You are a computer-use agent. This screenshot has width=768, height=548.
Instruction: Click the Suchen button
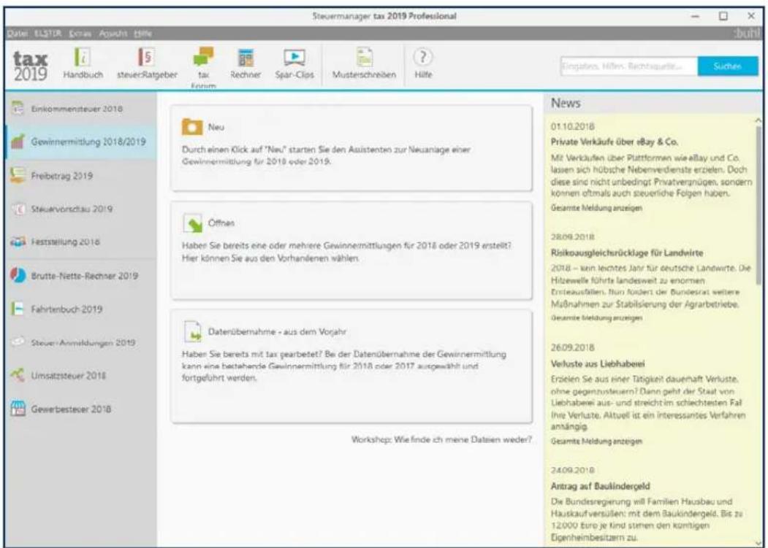pos(727,66)
